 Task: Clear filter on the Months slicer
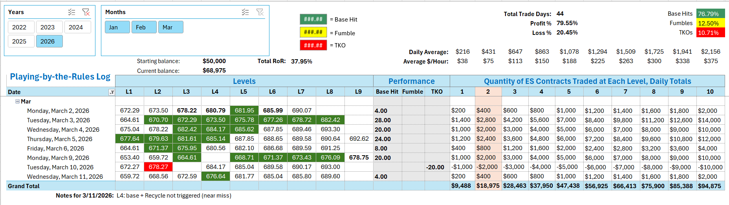[x=260, y=12]
